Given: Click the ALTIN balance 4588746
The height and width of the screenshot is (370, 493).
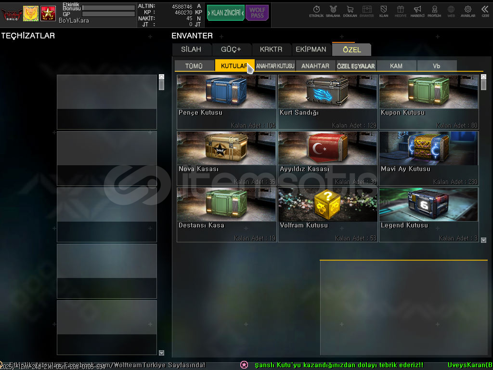Looking at the screenshot, I should (182, 7).
